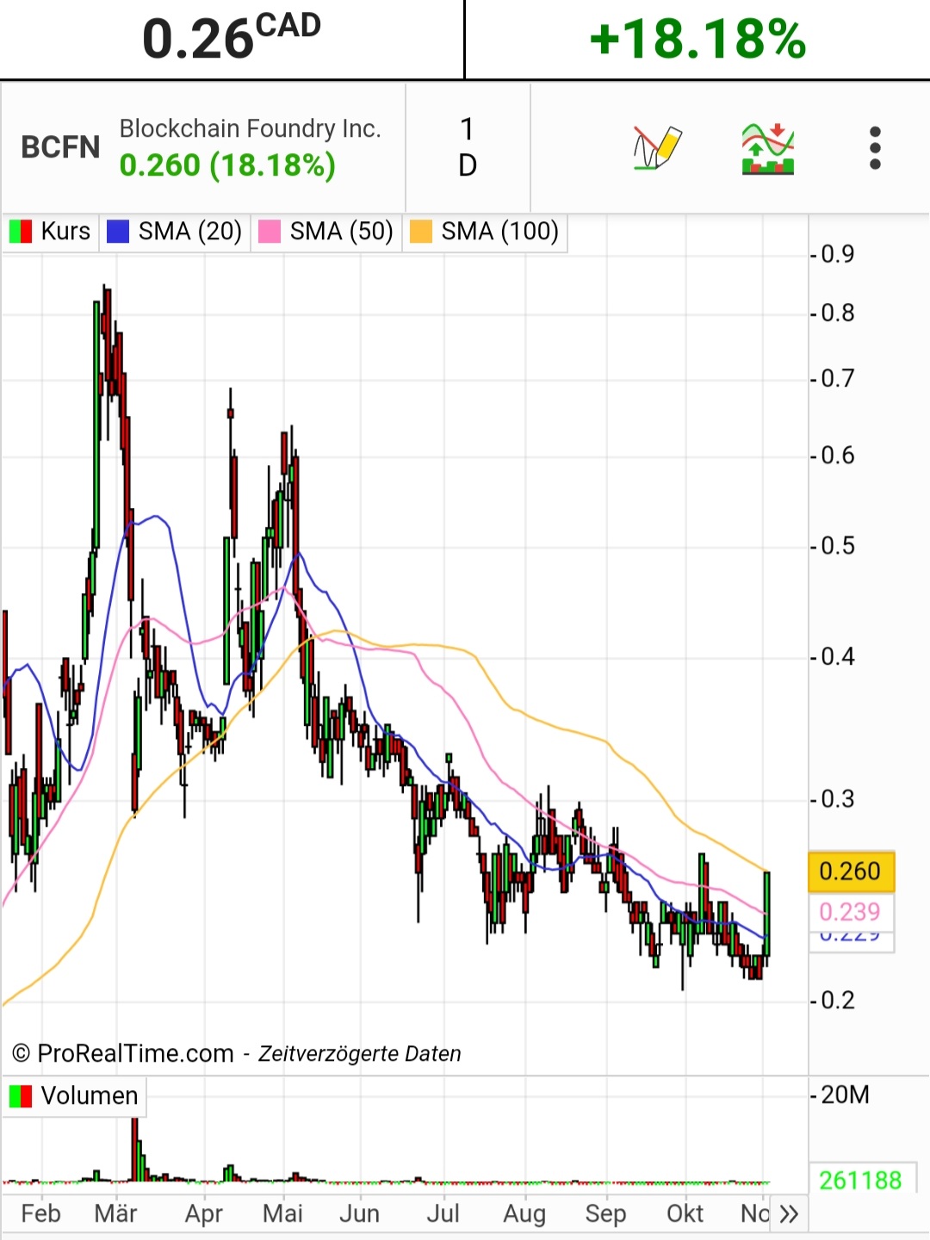930x1240 pixels.
Task: Tap the Blockchain Foundry Inc. name
Action: coord(250,128)
